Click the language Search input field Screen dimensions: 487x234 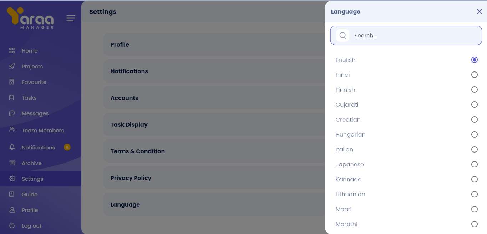tap(414, 36)
